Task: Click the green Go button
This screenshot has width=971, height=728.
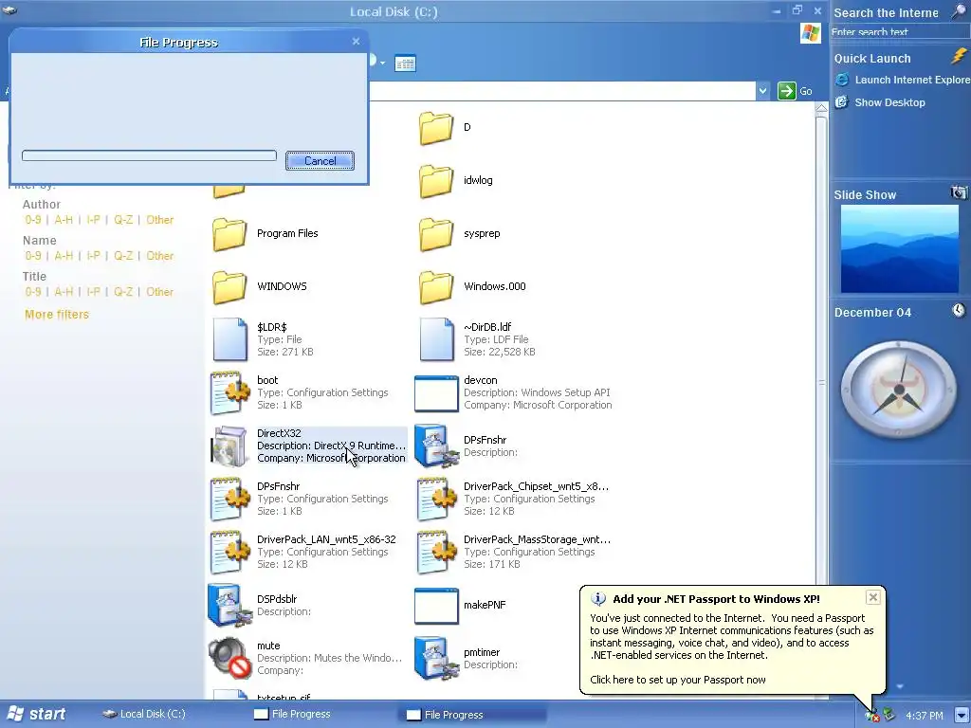Action: pyautogui.click(x=796, y=91)
